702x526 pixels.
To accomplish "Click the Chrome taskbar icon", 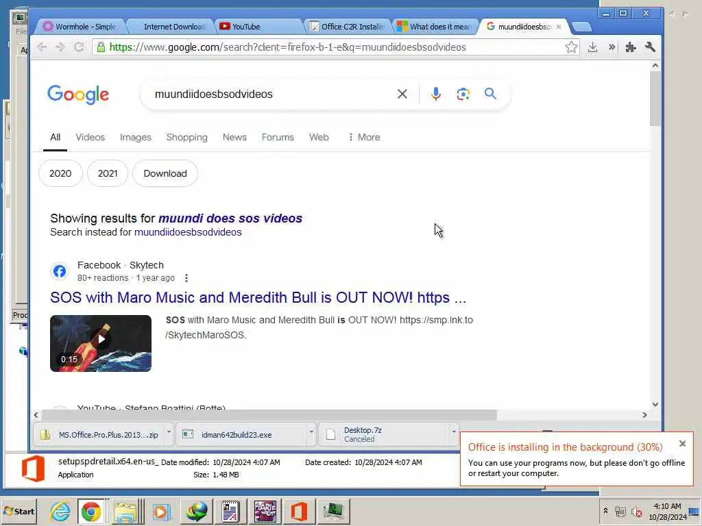I will pos(91,511).
